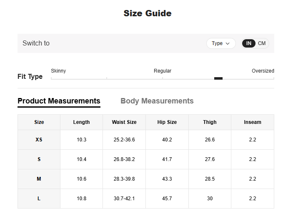The width and height of the screenshot is (288, 214).
Task: Switch units to IN
Action: [249, 43]
